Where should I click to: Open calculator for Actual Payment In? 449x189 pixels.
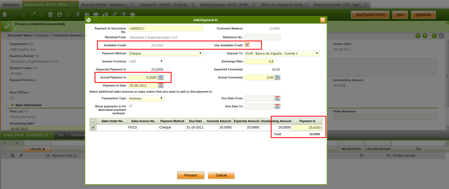[161, 78]
